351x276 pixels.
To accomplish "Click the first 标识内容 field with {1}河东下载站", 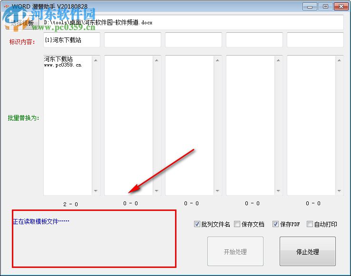I will [72, 40].
